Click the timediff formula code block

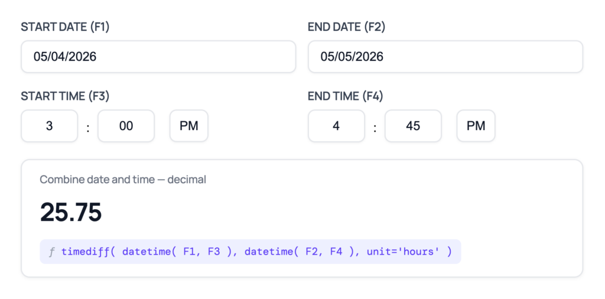tap(251, 252)
